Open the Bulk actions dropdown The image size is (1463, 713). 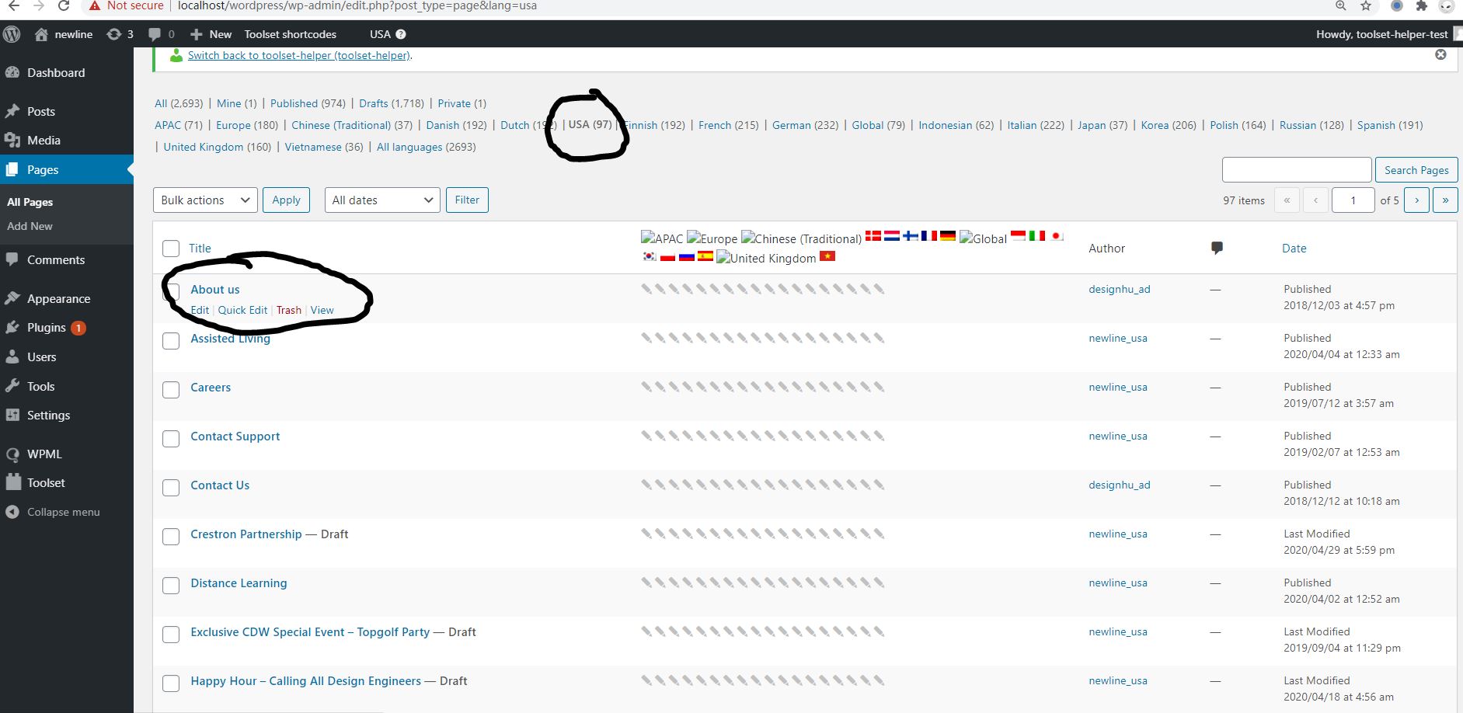(205, 200)
